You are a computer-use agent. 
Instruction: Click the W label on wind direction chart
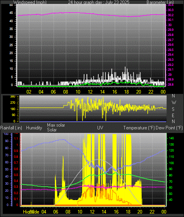tap(174, 103)
